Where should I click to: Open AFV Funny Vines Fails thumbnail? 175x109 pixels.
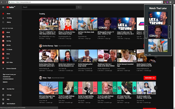coord(127,88)
